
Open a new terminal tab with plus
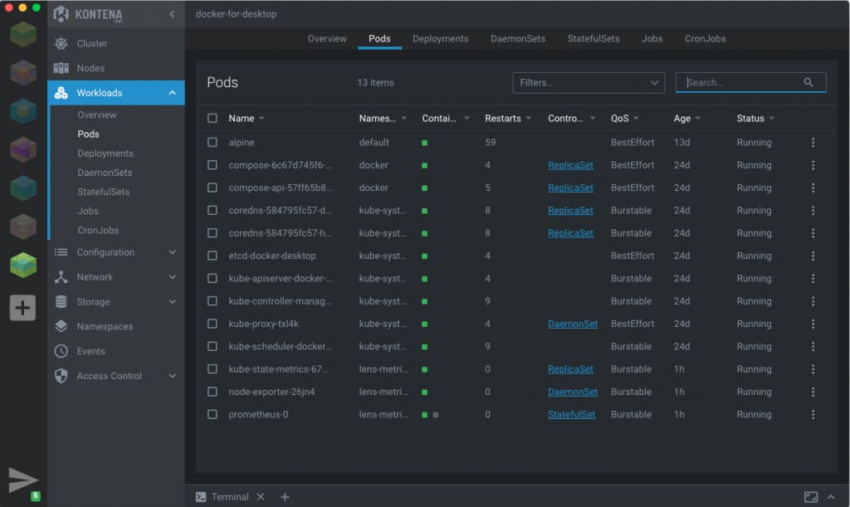tap(285, 496)
